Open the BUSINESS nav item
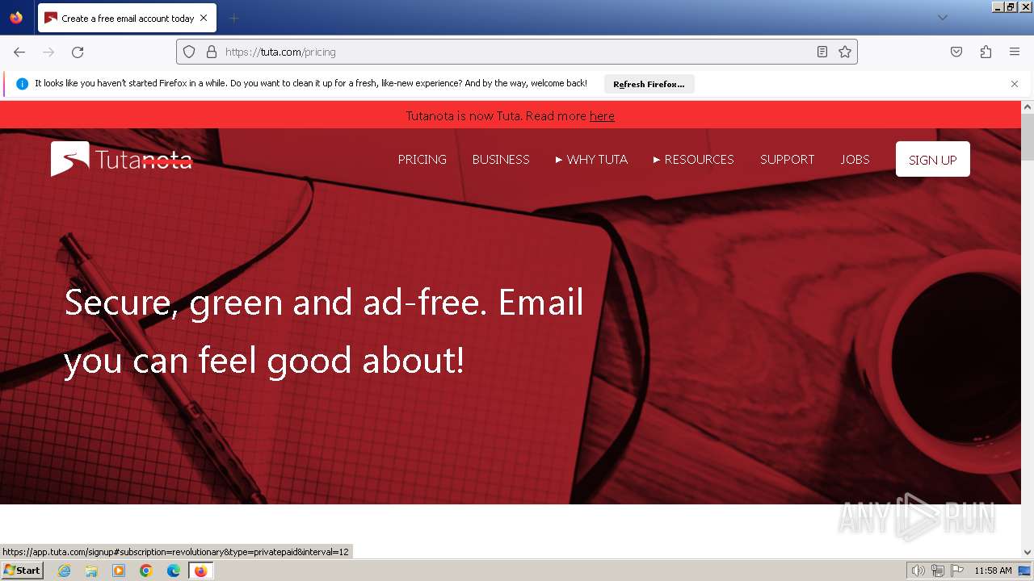 click(501, 160)
